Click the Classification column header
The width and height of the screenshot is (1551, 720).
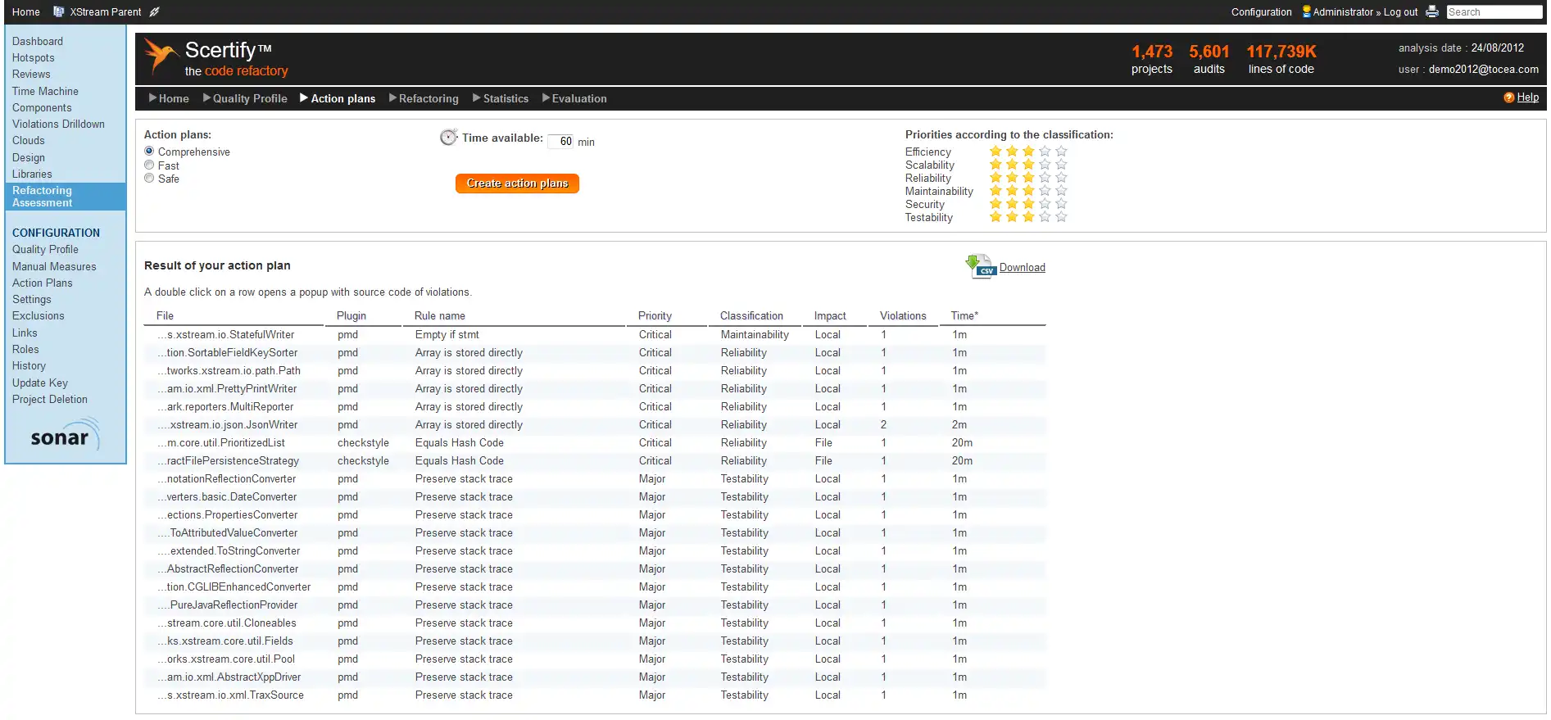point(751,316)
